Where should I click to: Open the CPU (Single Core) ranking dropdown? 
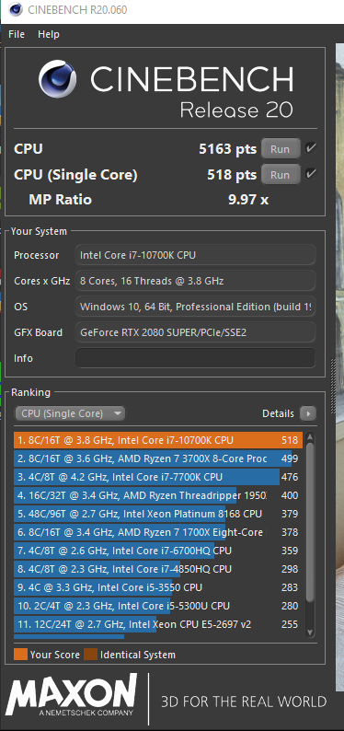[x=70, y=413]
